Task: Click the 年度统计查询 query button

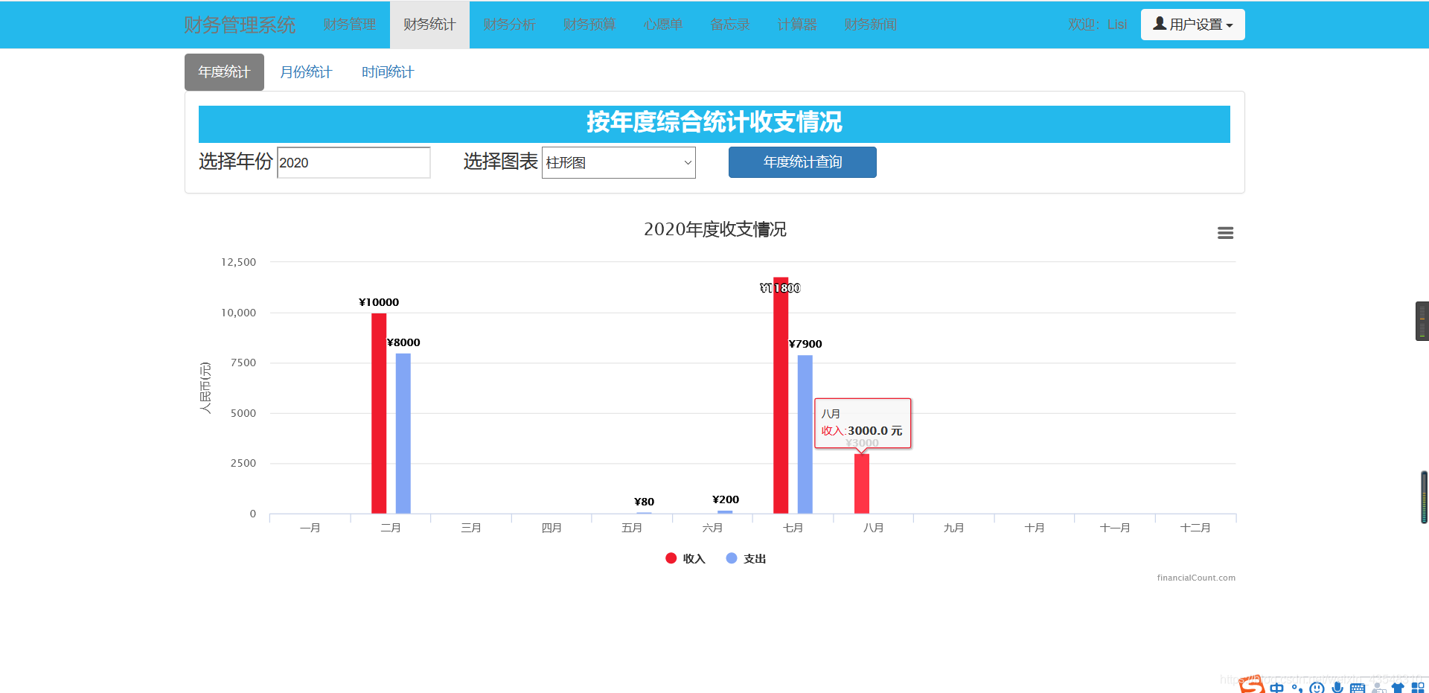Action: (x=802, y=162)
